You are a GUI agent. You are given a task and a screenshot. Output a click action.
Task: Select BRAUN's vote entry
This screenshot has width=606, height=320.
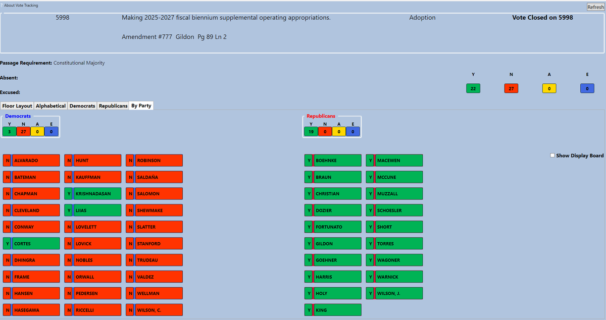pyautogui.click(x=333, y=177)
